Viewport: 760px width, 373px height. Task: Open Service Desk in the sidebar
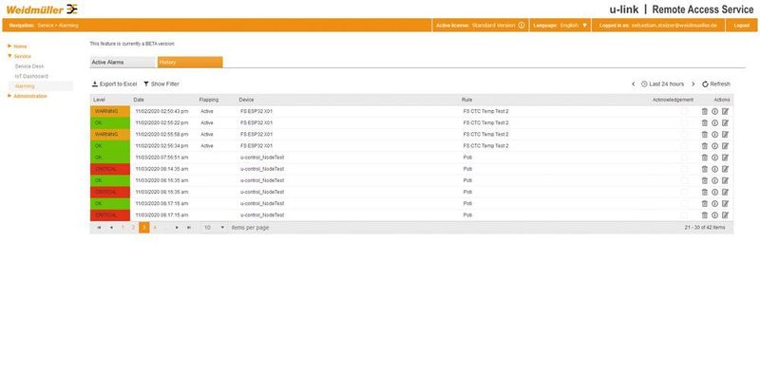coord(29,66)
